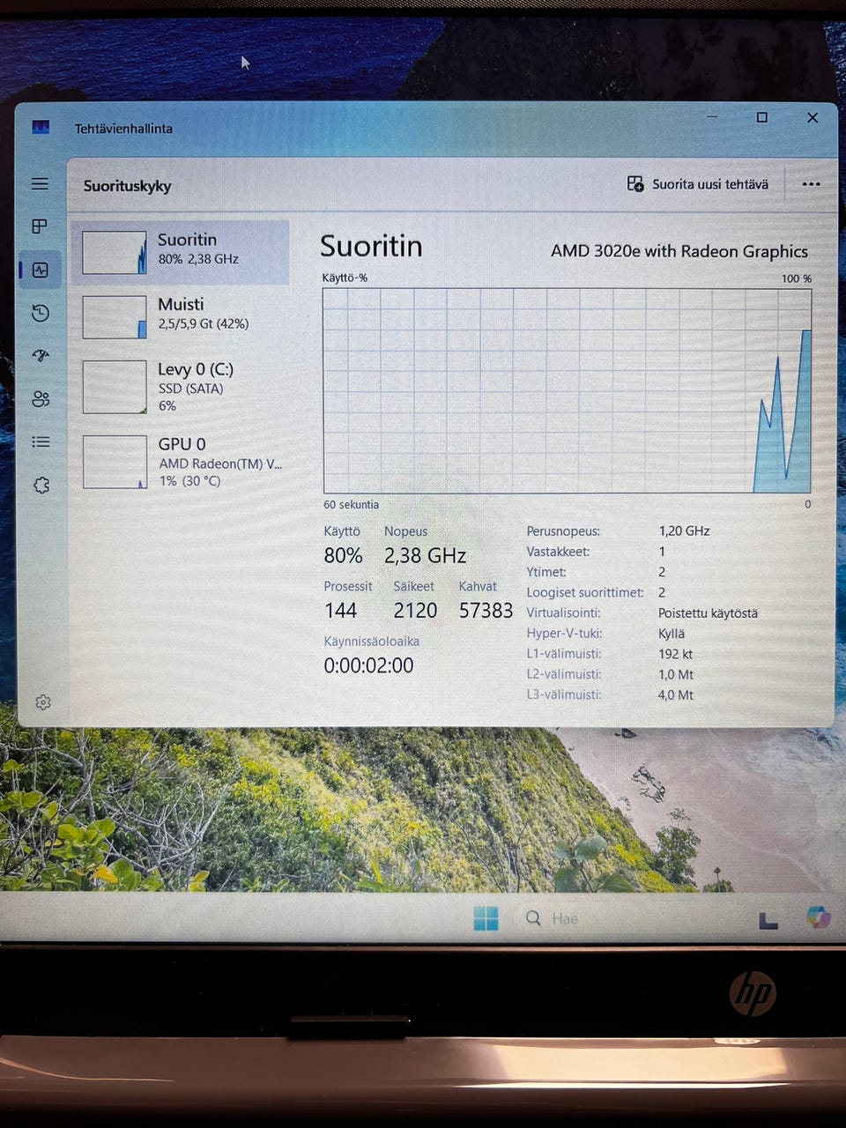
Task: Click the Hyper-V-tuki value Kyllä
Action: 671,633
